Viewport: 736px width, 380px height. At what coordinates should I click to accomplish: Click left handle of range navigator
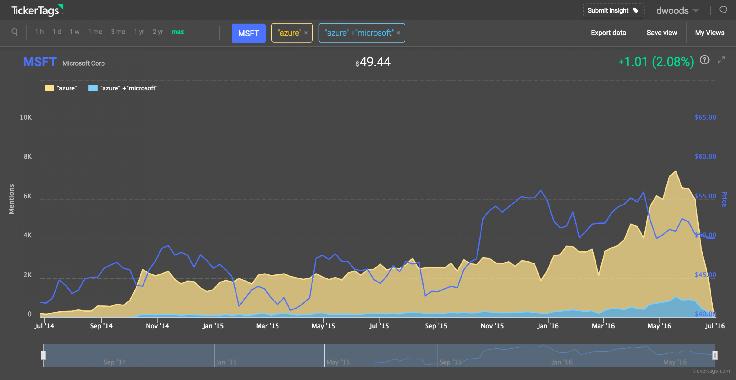[43, 355]
